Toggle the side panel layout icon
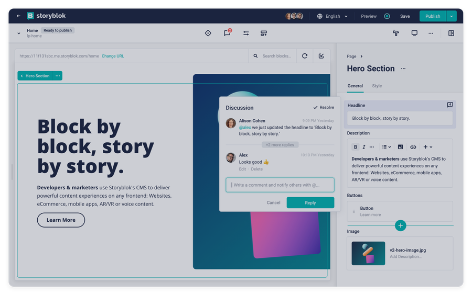This screenshot has width=472, height=295. (x=451, y=33)
